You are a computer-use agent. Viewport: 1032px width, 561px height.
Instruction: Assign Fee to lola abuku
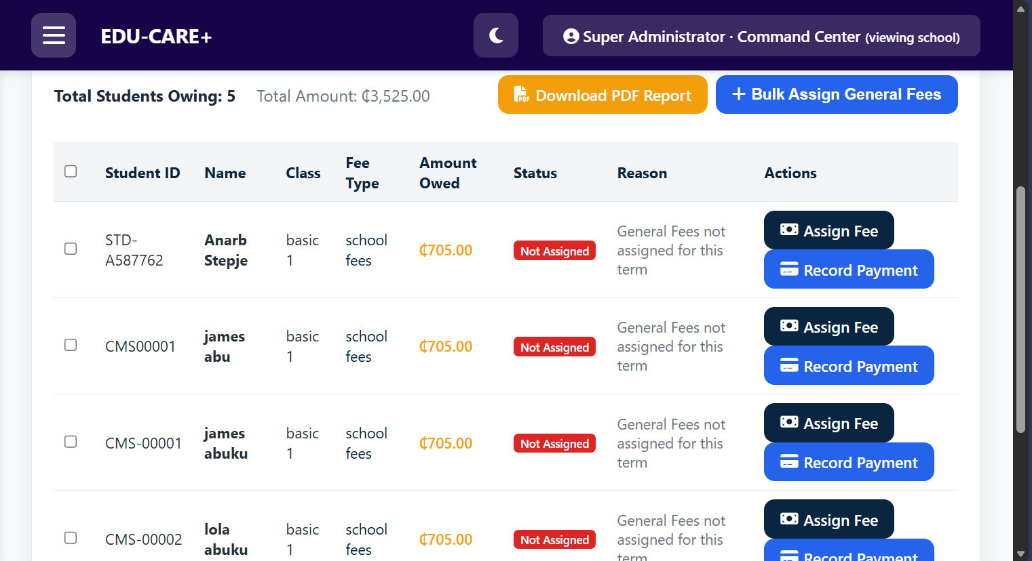click(828, 520)
